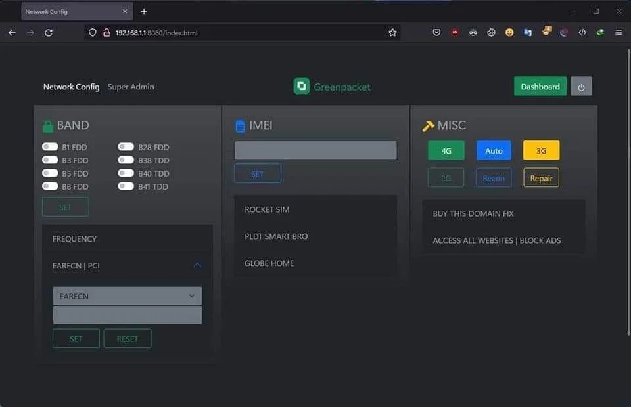Screen dimensions: 631x407
Task: Reload the page with the refresh icon
Action: [x=48, y=33]
